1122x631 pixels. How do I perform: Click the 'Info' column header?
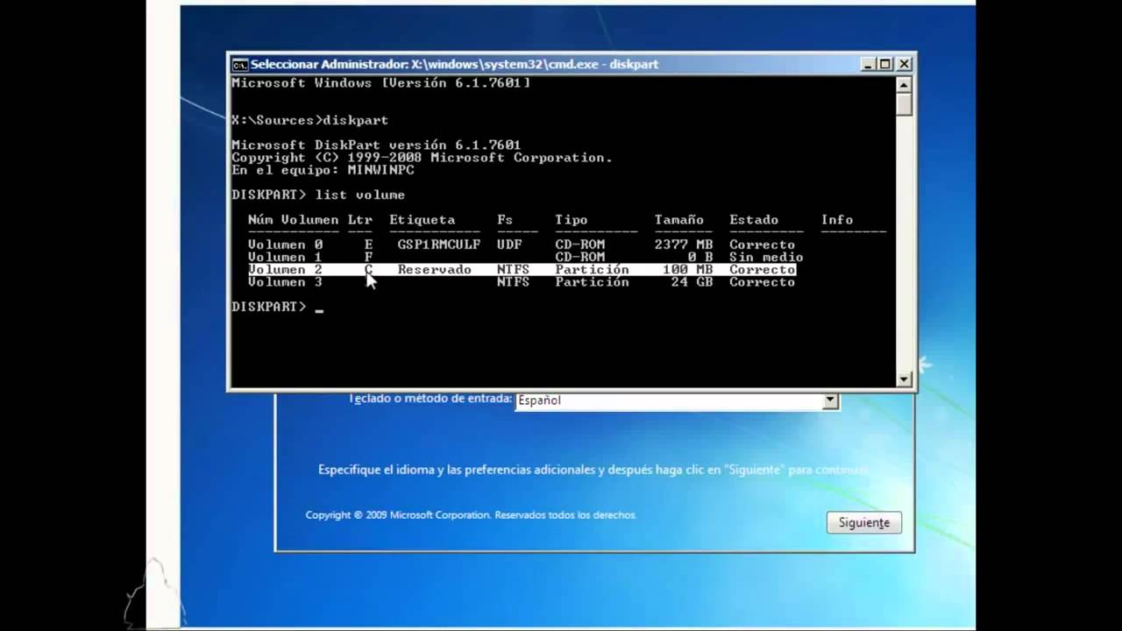(x=837, y=220)
